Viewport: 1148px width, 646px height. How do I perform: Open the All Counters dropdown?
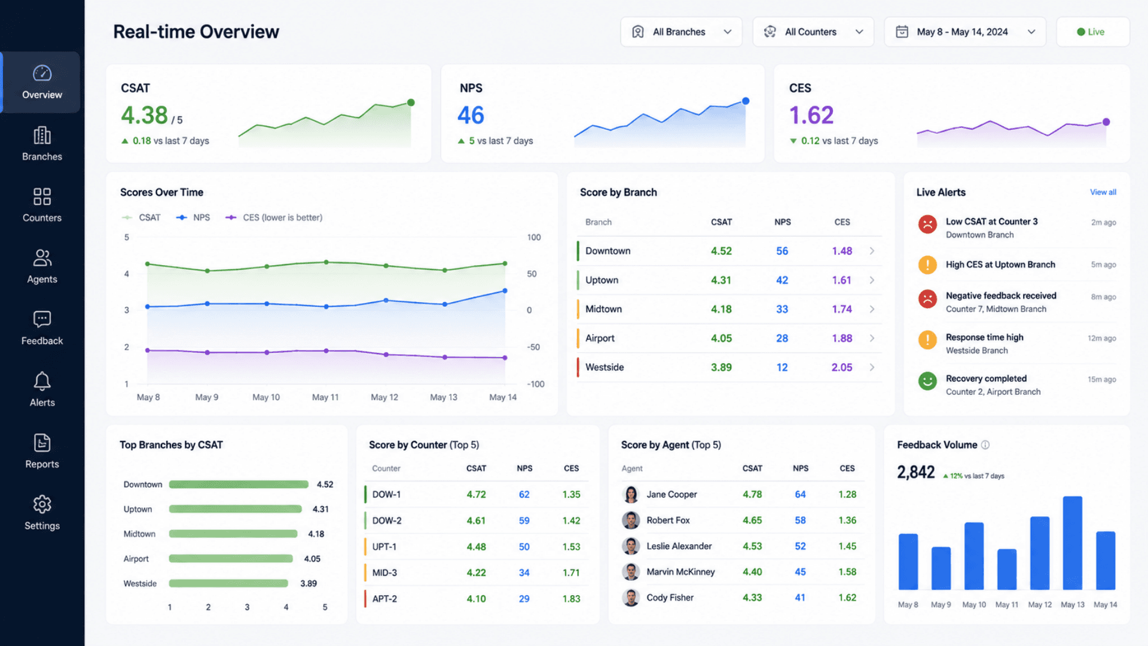813,32
